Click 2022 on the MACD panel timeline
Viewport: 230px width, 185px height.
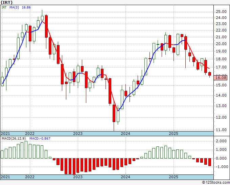(x=30, y=177)
